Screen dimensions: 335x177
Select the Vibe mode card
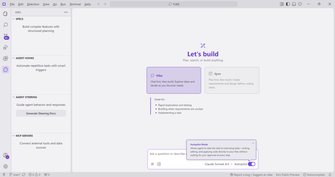coord(174,80)
